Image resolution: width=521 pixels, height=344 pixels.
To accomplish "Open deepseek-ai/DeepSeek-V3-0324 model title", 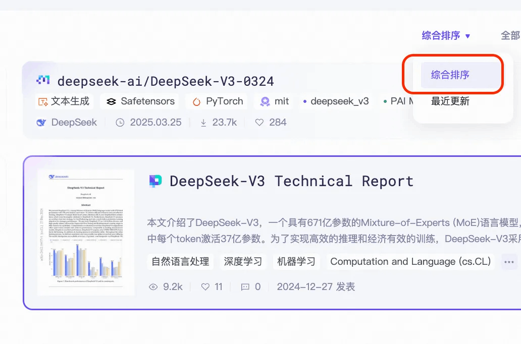I will [x=166, y=81].
